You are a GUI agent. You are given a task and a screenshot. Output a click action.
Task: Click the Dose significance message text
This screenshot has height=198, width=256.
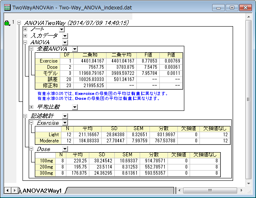tap(99, 99)
